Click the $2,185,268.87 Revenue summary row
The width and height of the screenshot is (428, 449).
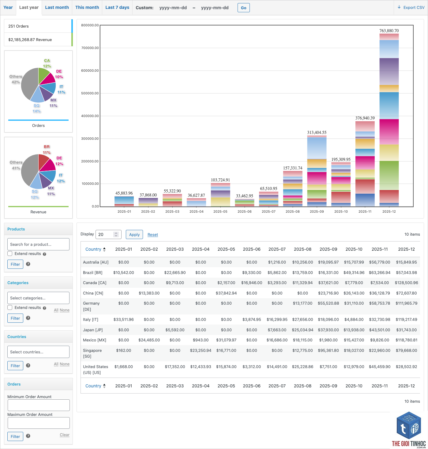[38, 40]
